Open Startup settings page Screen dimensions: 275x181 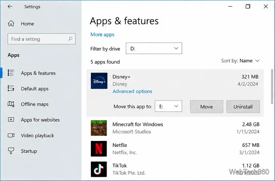click(x=29, y=151)
